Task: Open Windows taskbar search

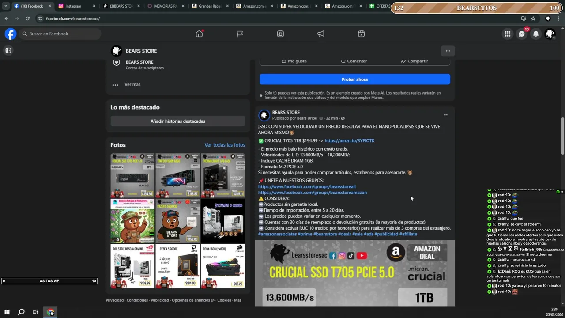Action: (x=21, y=312)
